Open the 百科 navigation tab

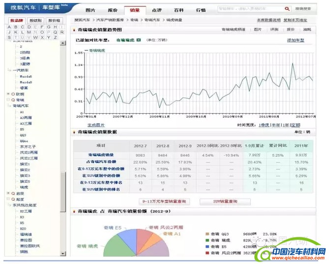coord(179,10)
